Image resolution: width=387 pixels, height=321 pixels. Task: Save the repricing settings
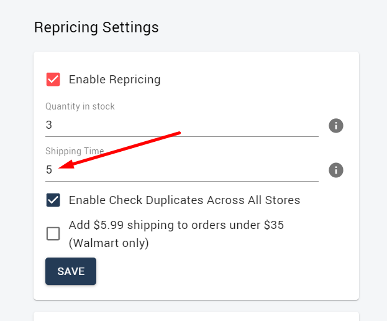coord(71,271)
